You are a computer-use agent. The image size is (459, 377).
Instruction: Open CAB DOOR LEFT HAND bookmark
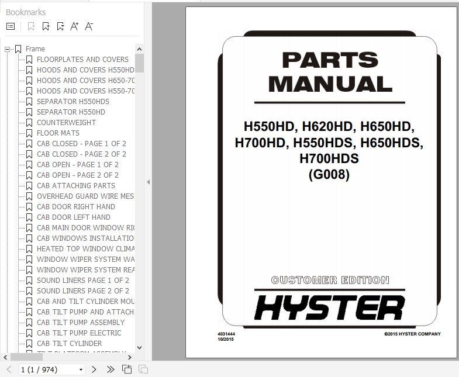[74, 217]
